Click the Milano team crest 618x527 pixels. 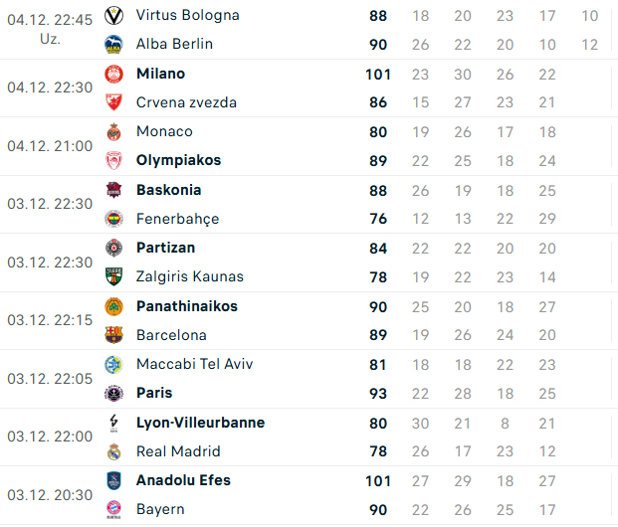coord(113,74)
